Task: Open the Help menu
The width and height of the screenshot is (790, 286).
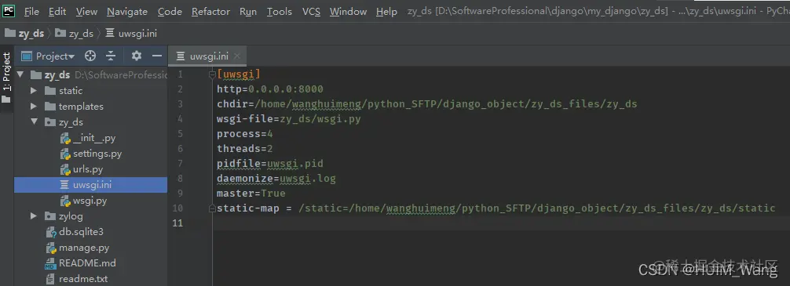Action: 386,12
